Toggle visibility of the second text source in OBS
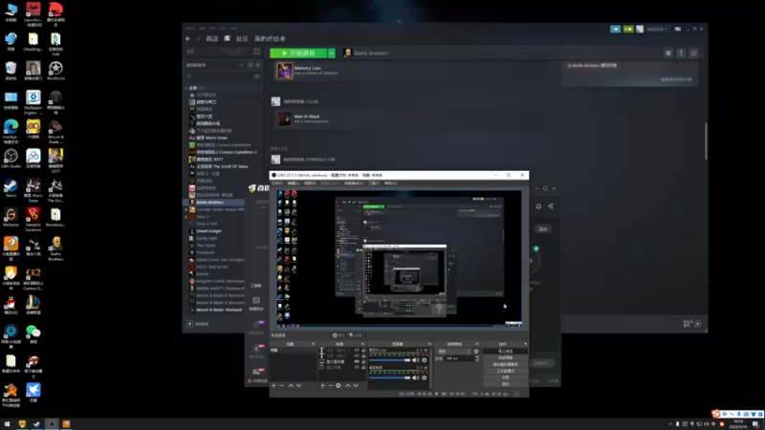 coord(357,355)
